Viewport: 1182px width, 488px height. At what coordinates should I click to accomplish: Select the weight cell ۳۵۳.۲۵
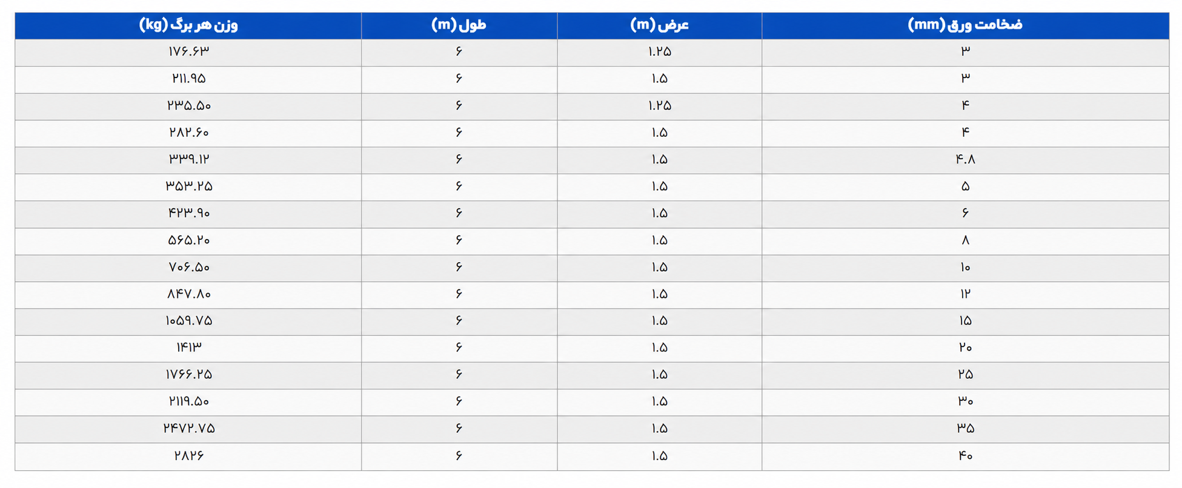click(x=188, y=187)
